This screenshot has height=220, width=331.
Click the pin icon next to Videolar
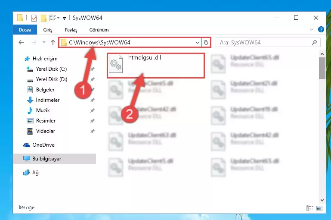[x=92, y=131]
